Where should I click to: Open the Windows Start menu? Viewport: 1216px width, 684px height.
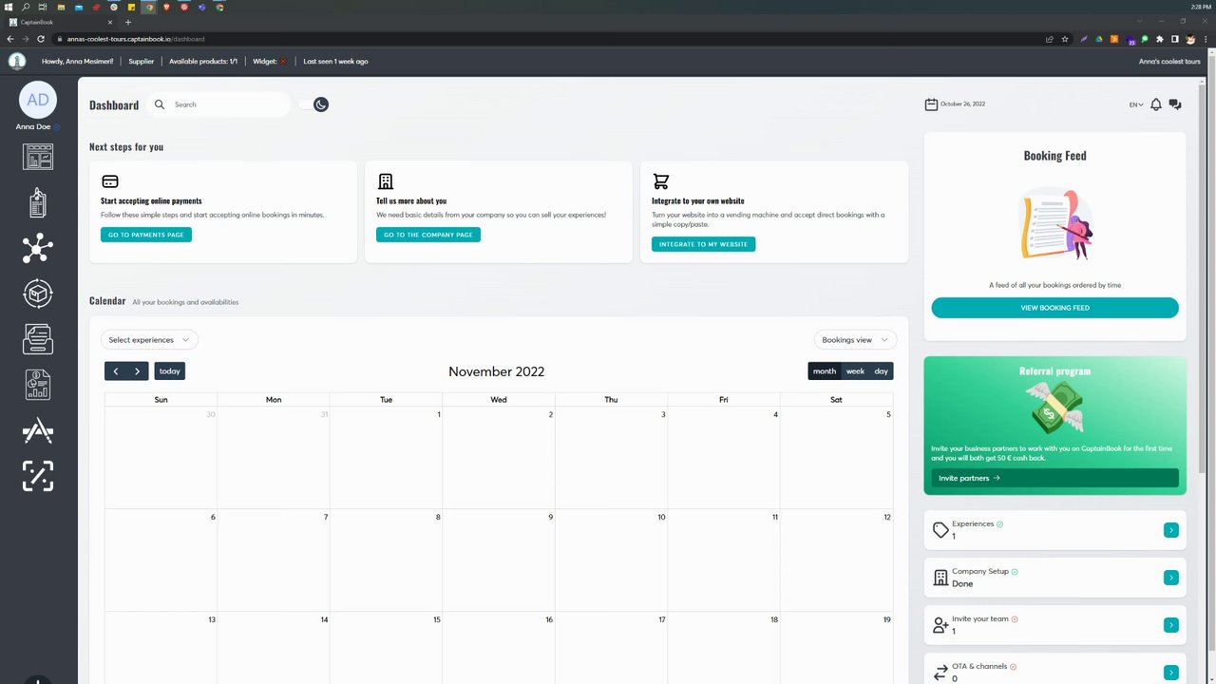9,7
